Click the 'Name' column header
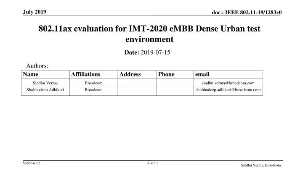The height and width of the screenshot is (170, 303). [x=45, y=74]
